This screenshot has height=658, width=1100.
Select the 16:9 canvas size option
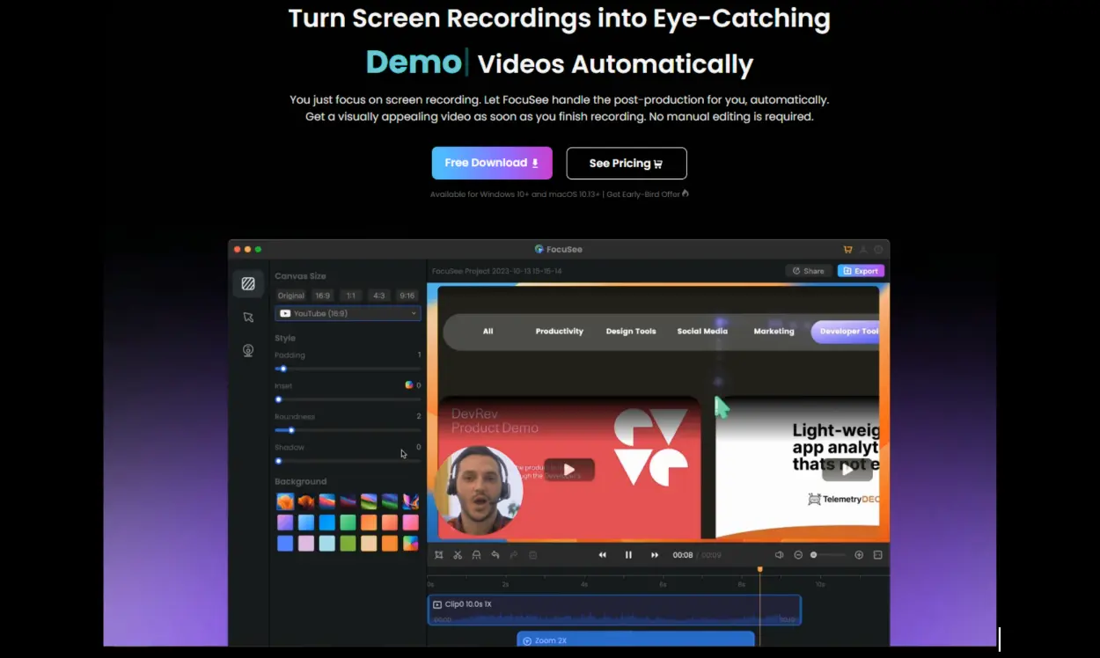tap(323, 296)
